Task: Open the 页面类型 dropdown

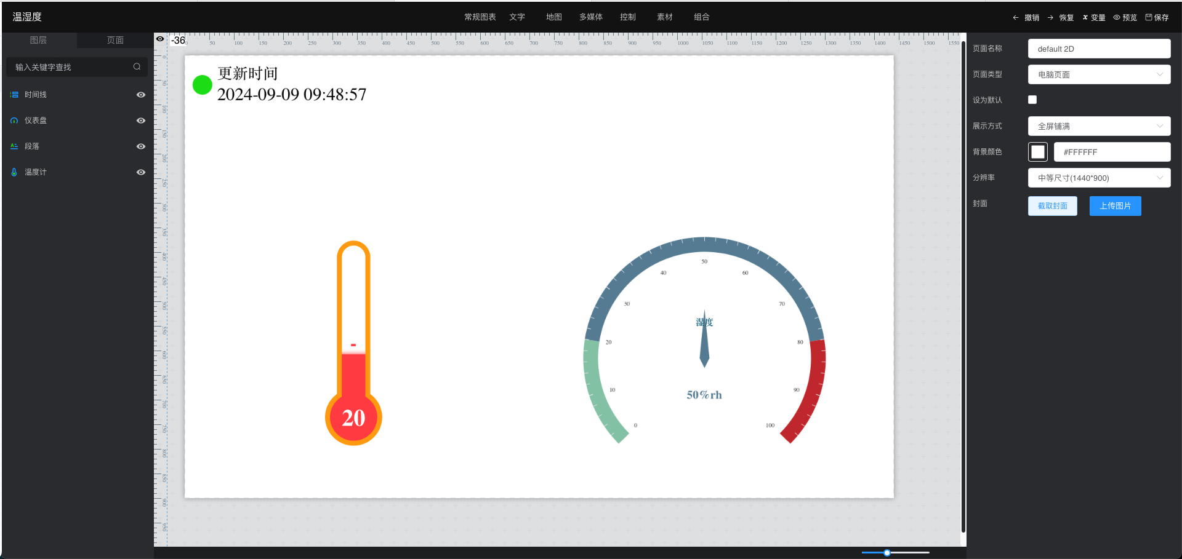Action: click(x=1099, y=74)
